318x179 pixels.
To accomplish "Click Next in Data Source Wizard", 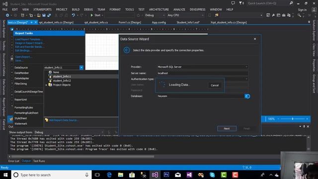I will point(227,128).
